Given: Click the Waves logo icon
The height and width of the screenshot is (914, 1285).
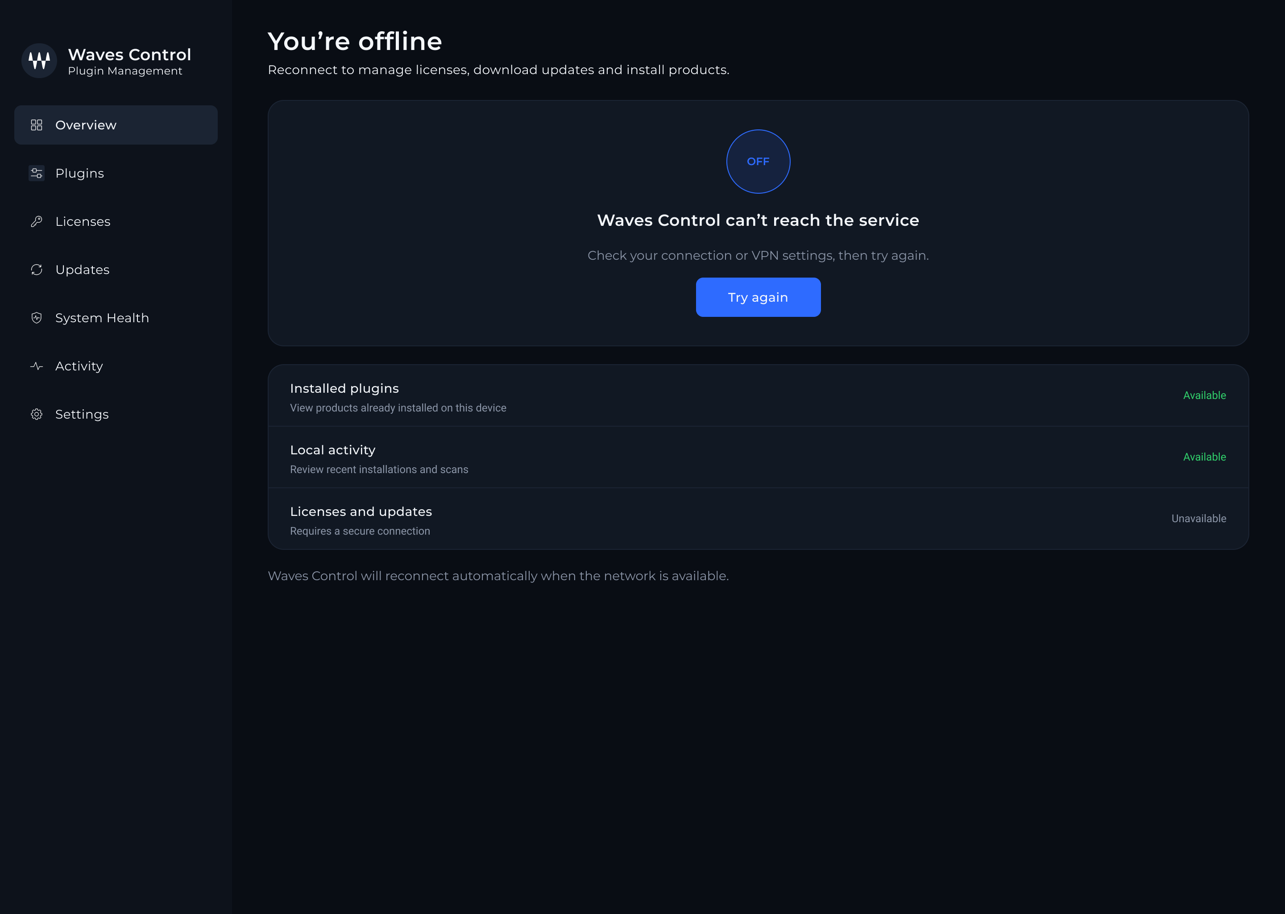Looking at the screenshot, I should click(39, 61).
